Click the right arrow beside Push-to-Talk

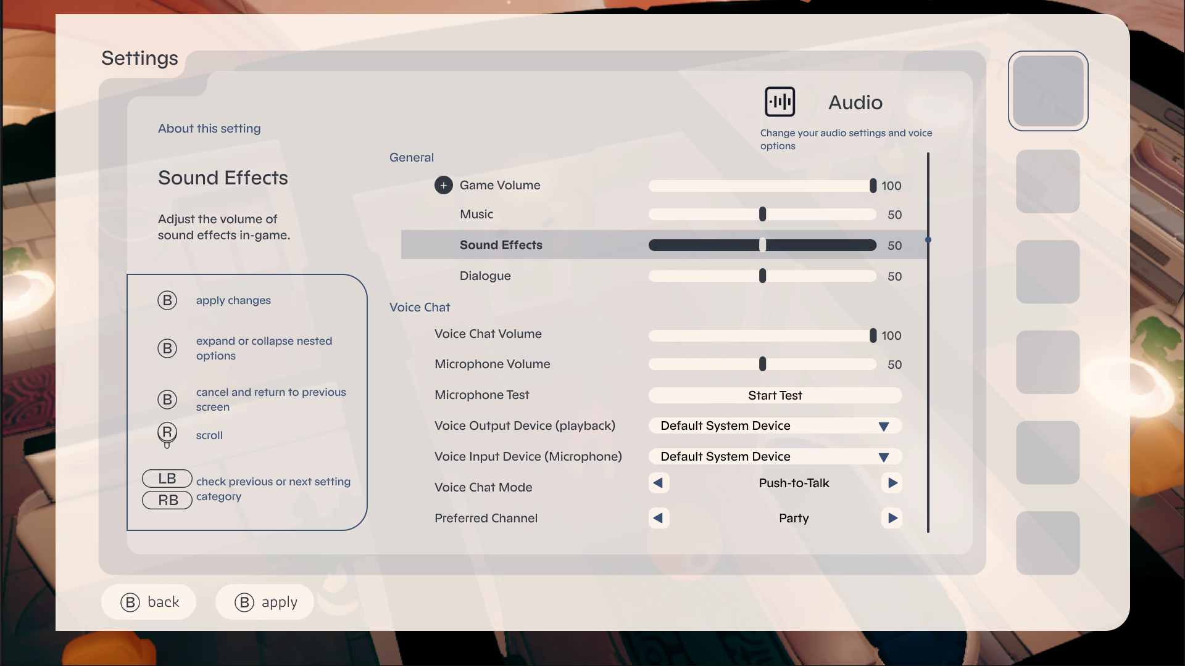[x=892, y=483]
